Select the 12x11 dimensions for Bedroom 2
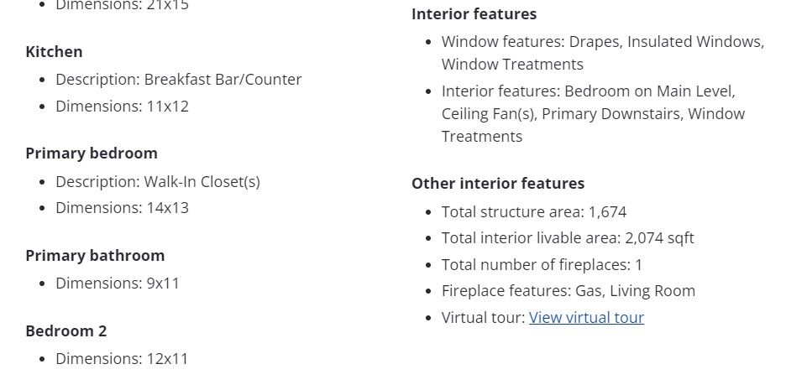This screenshot has height=385, width=807. coord(122,359)
